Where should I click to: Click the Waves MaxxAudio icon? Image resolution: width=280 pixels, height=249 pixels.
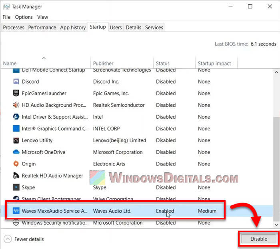pyautogui.click(x=16, y=211)
